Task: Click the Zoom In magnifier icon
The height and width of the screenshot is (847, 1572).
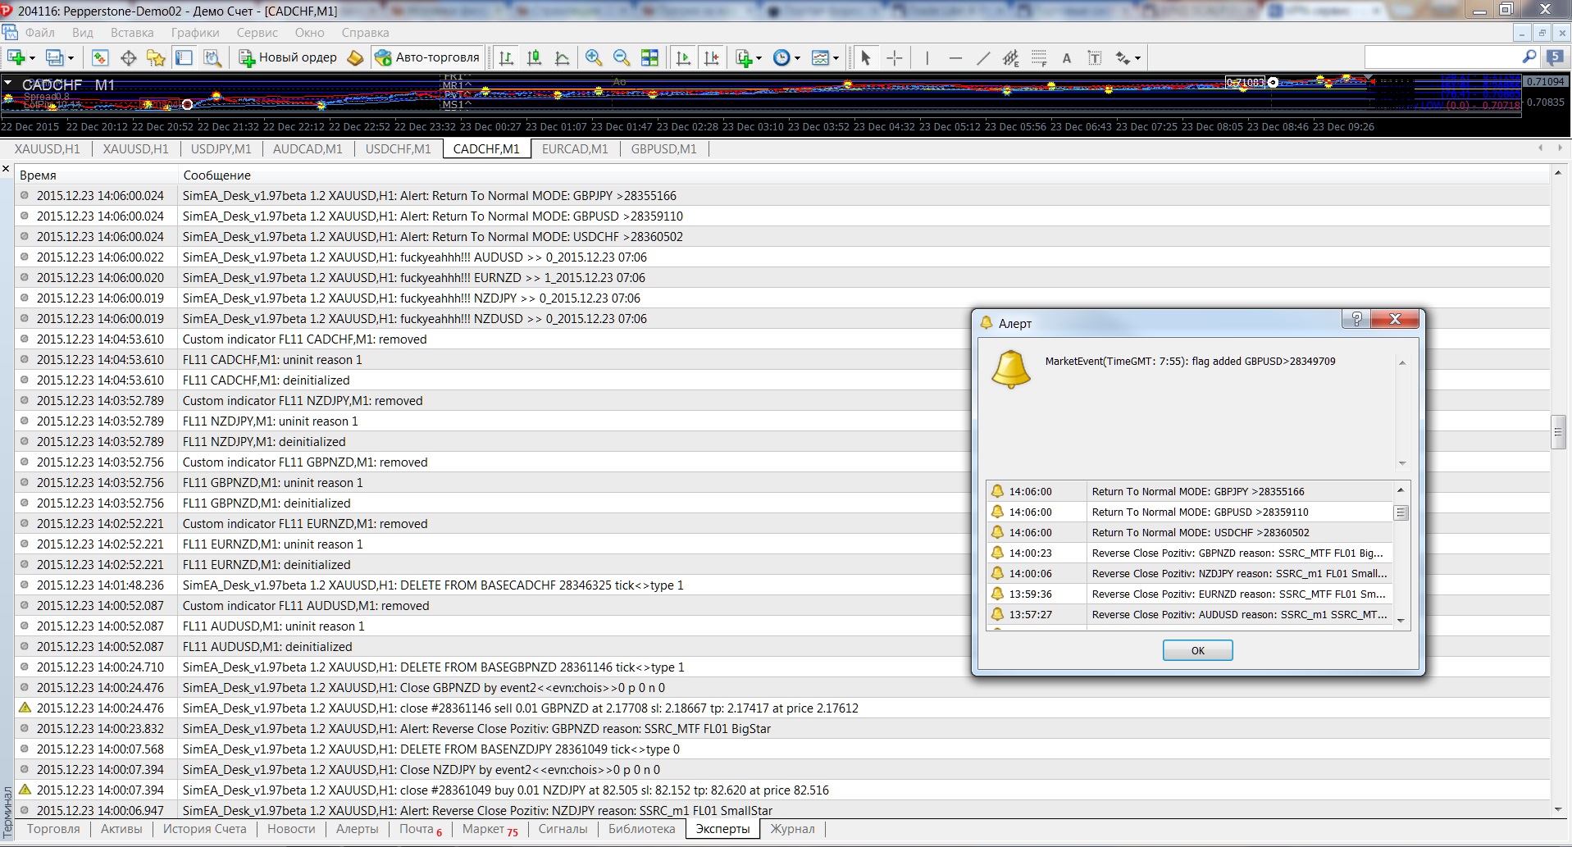Action: click(x=594, y=57)
